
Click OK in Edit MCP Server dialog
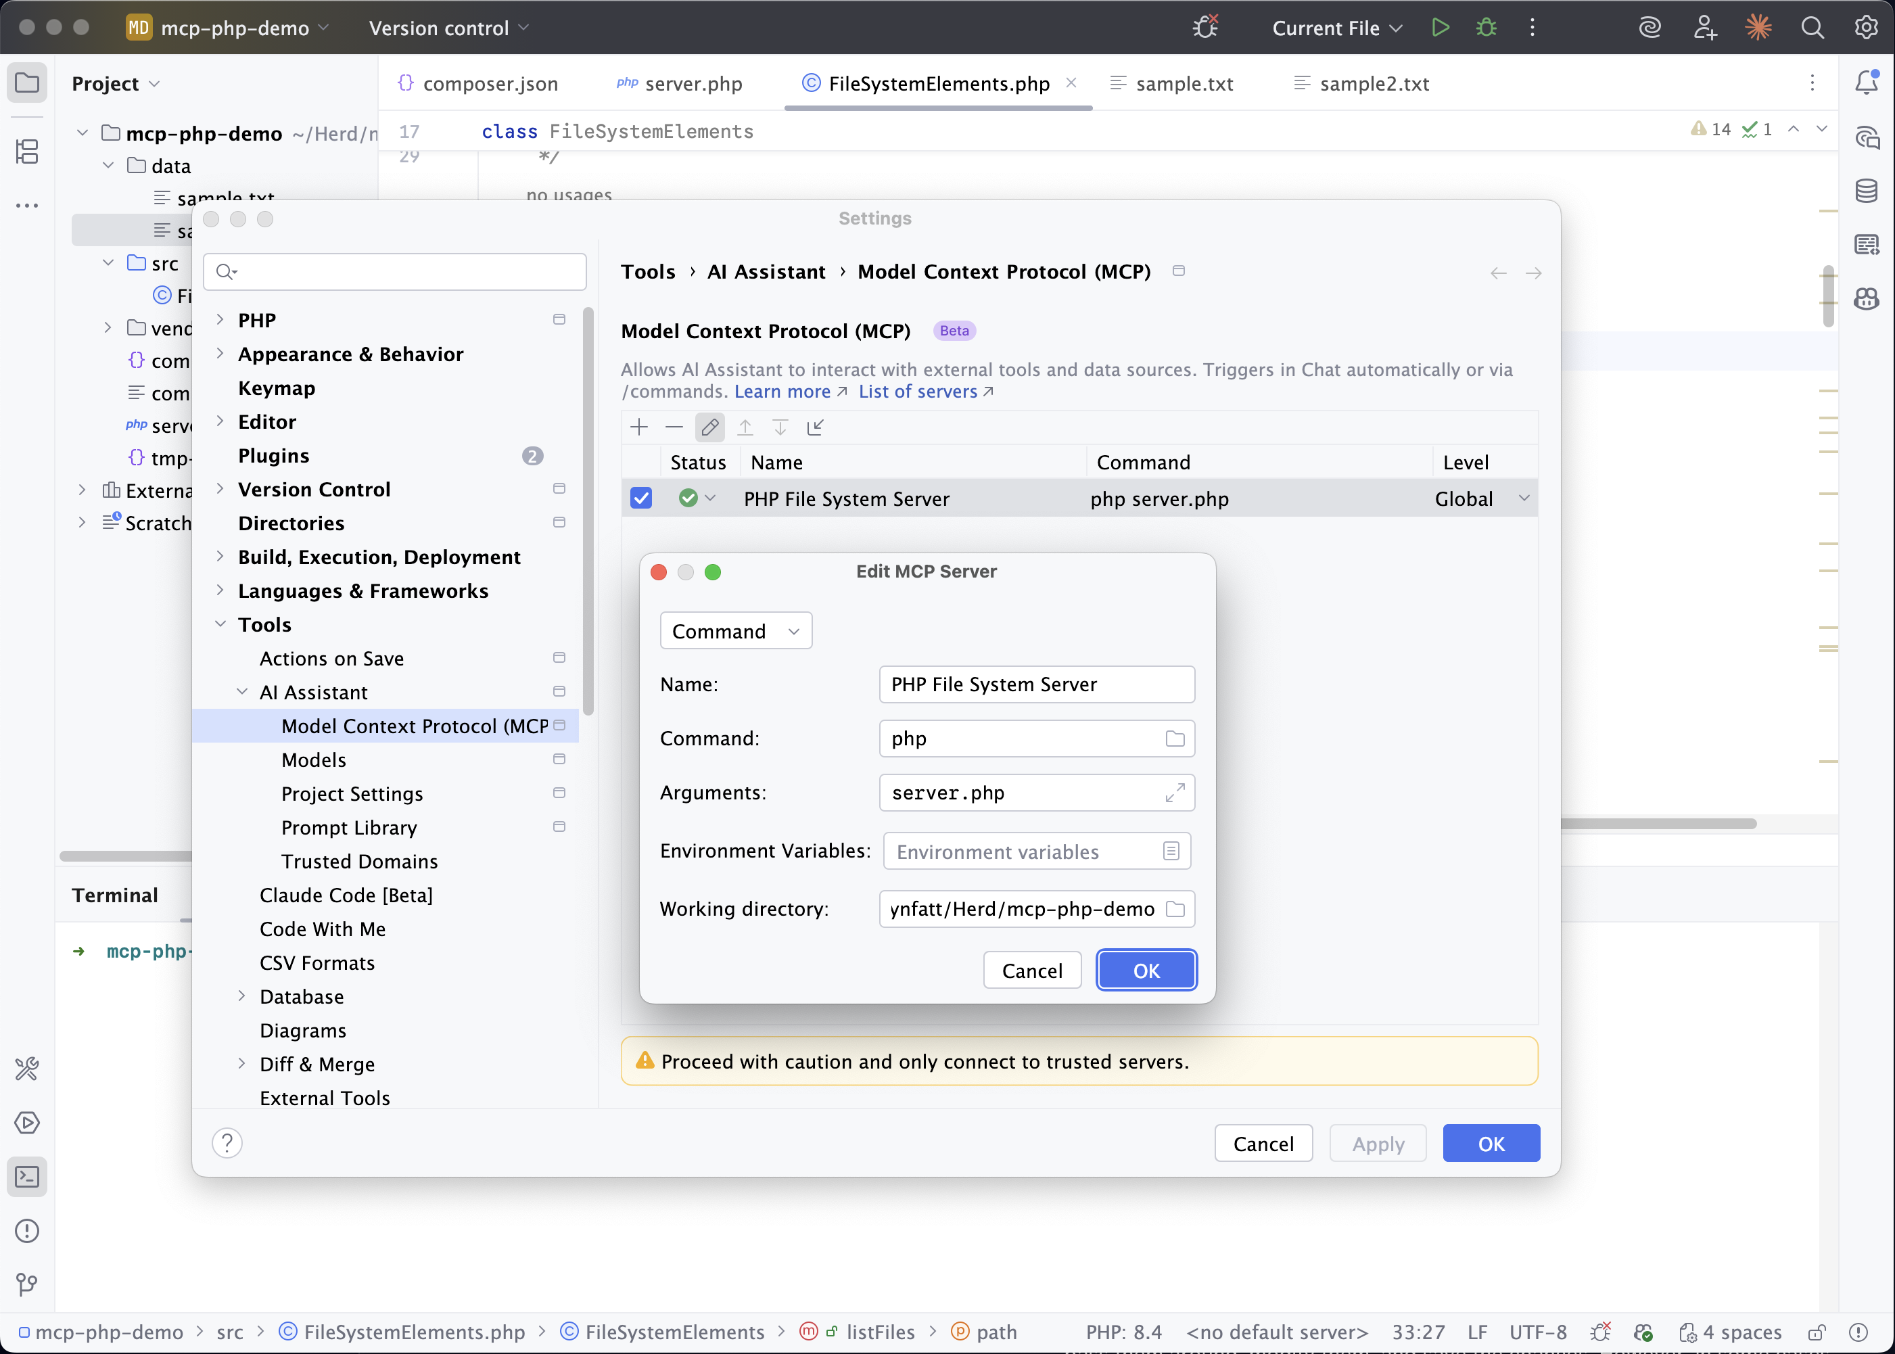pos(1146,971)
